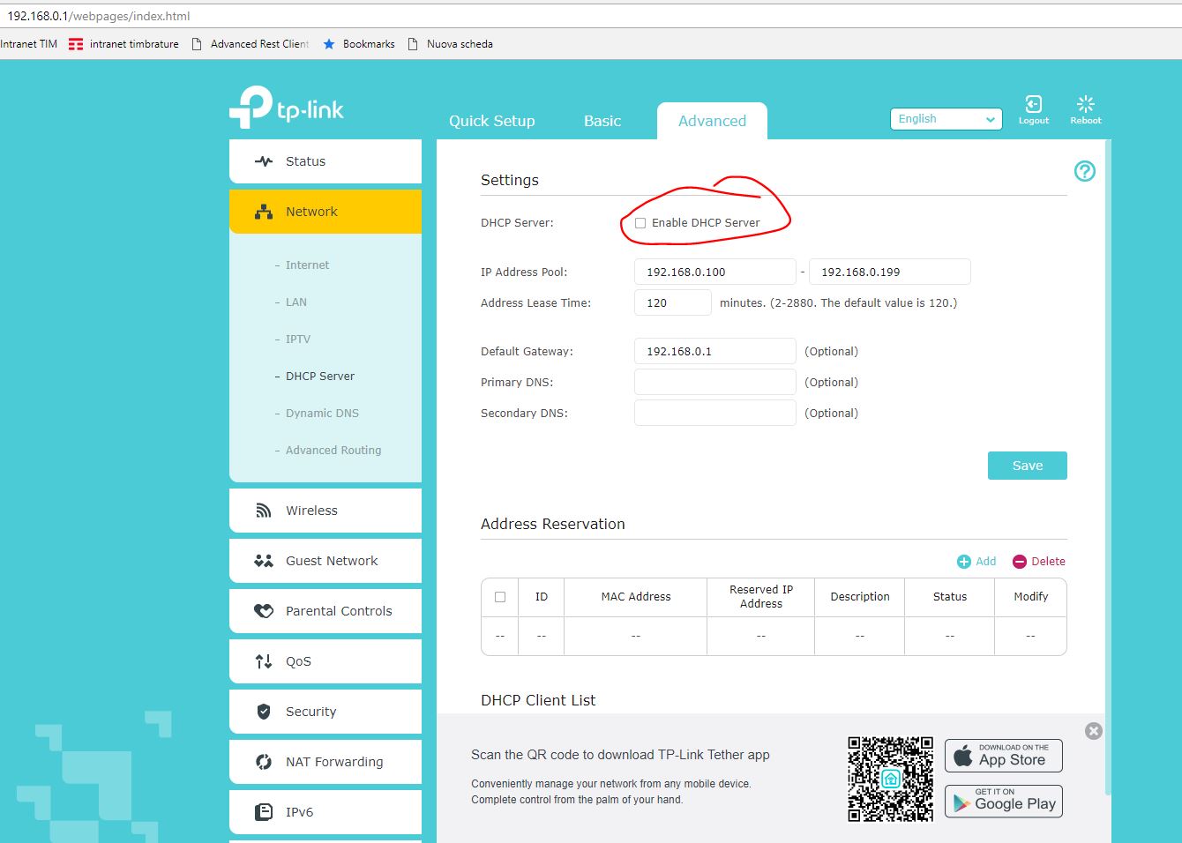The width and height of the screenshot is (1182, 843).
Task: Tick the Address Reservation select-all checkbox
Action: pyautogui.click(x=500, y=597)
